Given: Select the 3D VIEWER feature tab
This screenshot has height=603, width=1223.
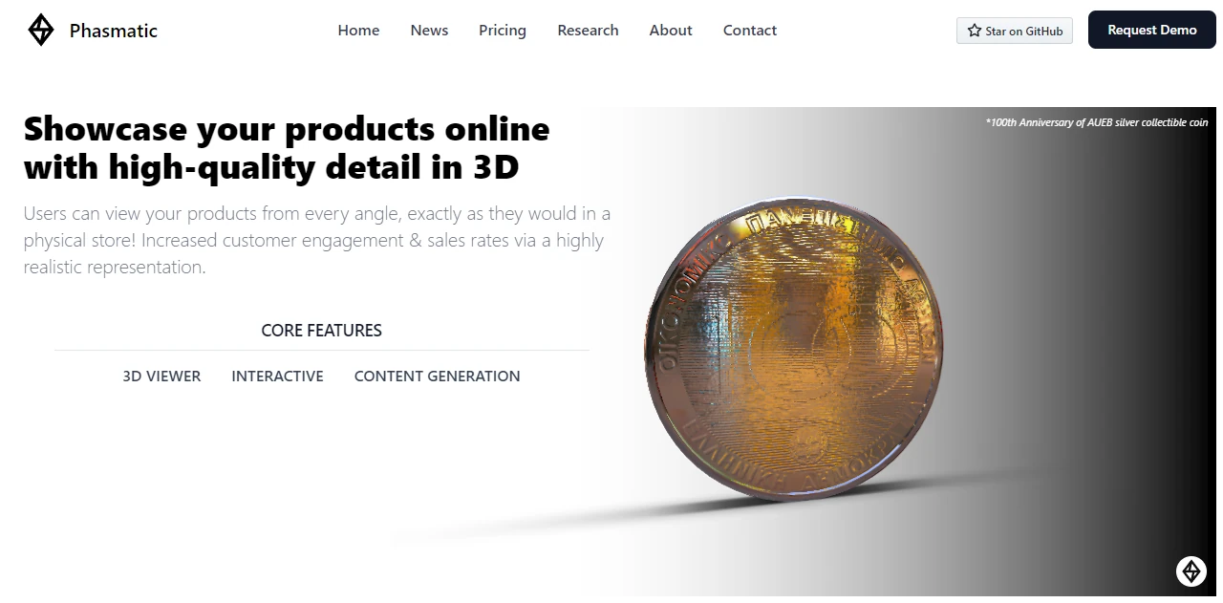Looking at the screenshot, I should click(161, 377).
